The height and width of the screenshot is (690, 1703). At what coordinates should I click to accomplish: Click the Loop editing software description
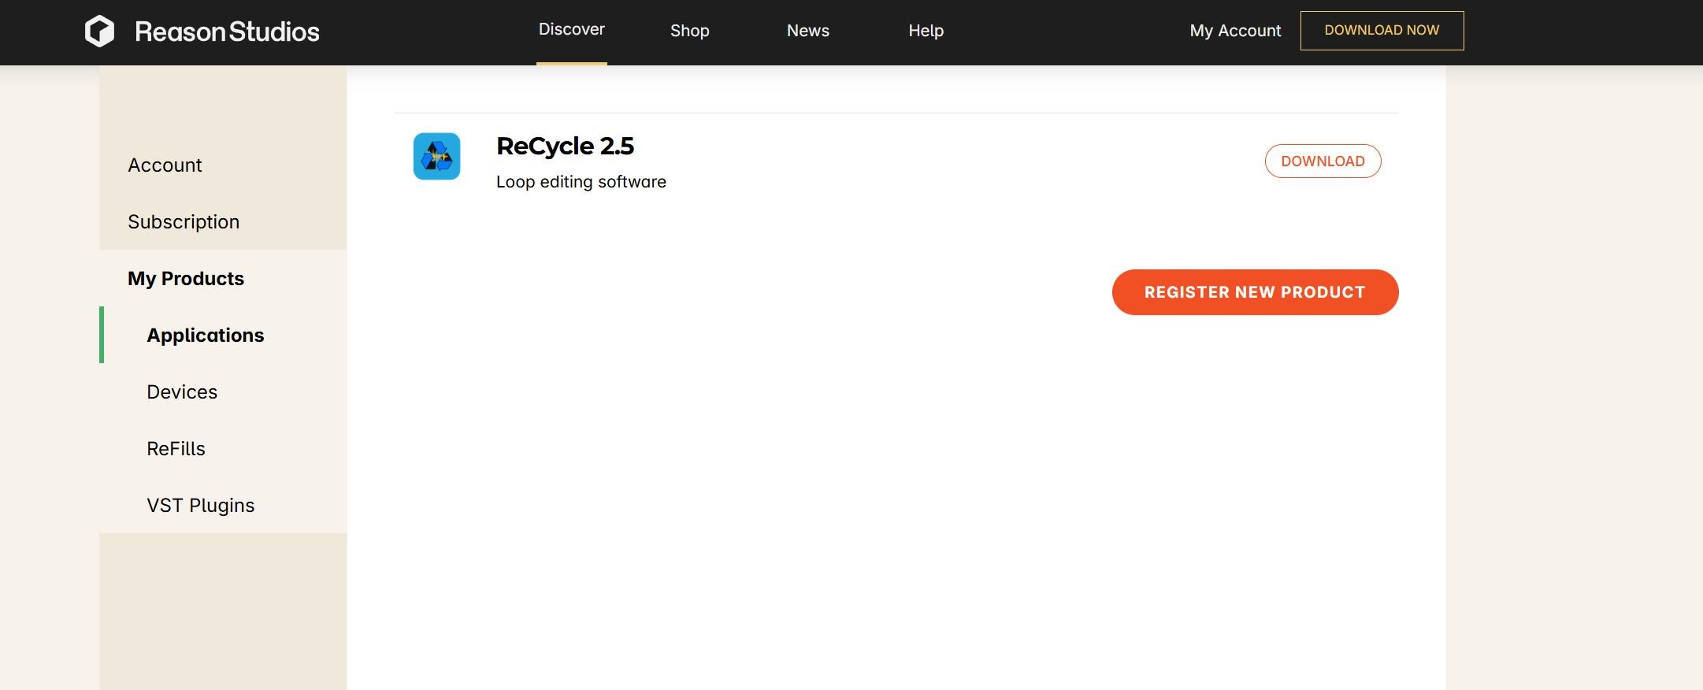click(581, 182)
